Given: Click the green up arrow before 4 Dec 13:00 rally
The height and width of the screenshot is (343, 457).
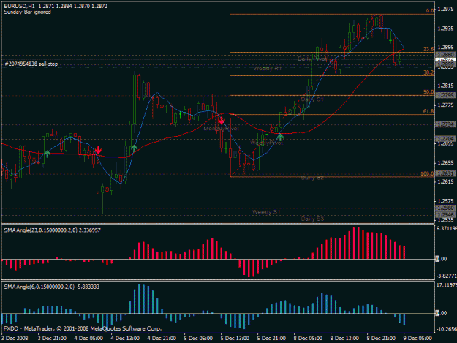Looking at the screenshot, I should [134, 148].
